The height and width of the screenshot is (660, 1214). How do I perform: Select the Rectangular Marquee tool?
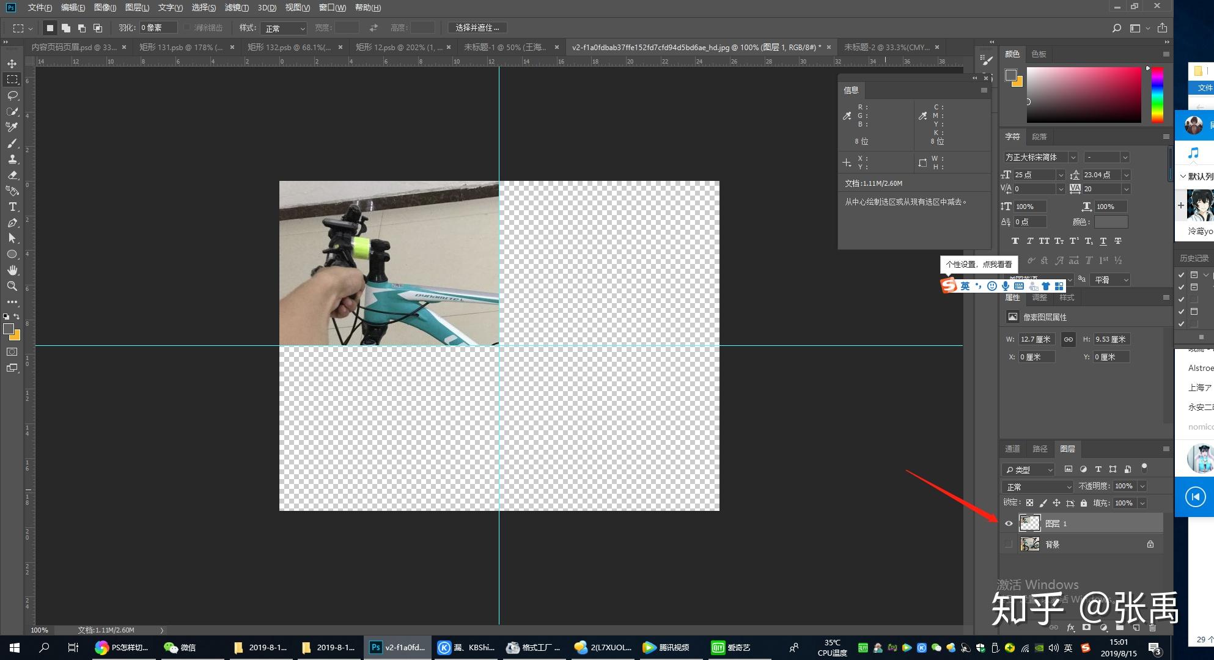[12, 79]
